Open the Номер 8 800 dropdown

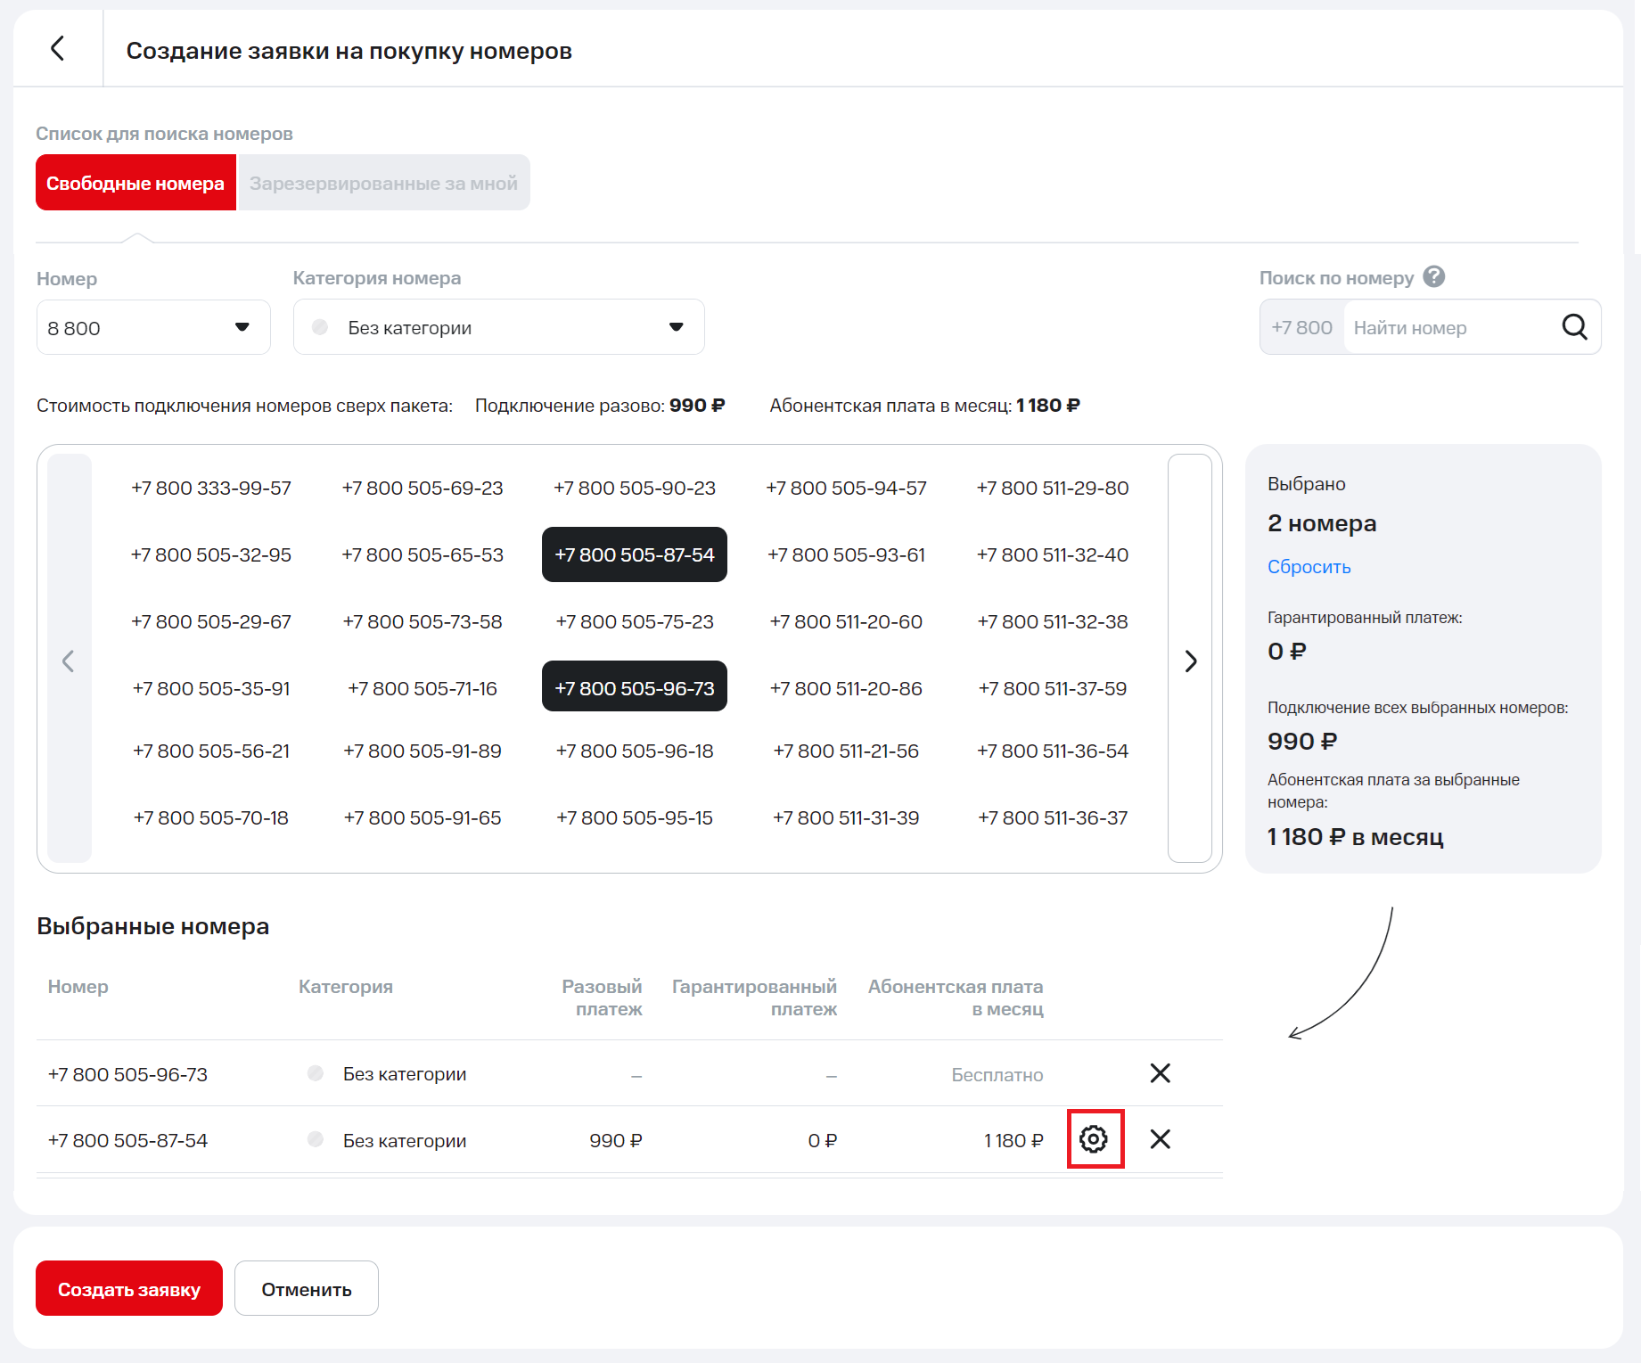point(153,328)
